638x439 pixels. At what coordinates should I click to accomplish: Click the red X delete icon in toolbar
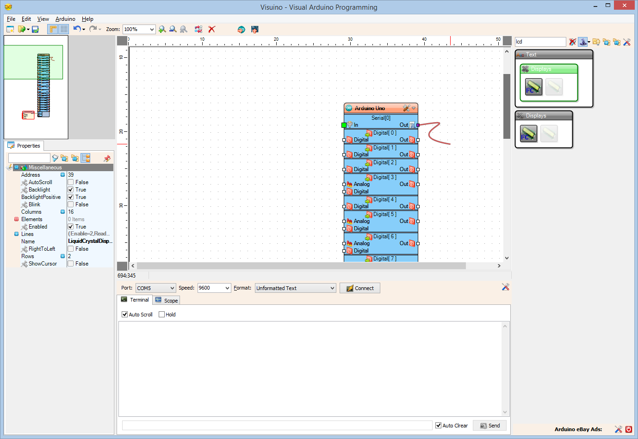tap(211, 29)
